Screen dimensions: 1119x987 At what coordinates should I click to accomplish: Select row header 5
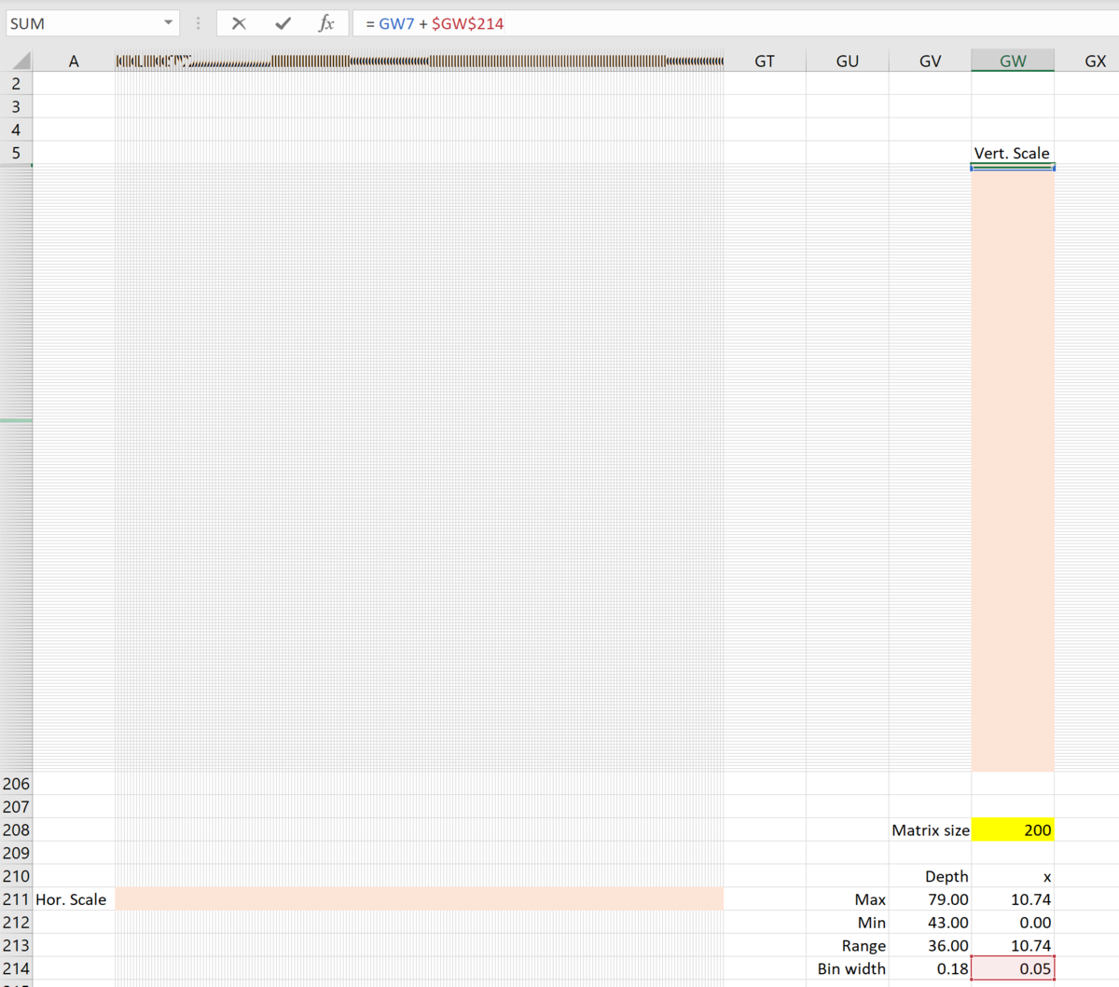tap(16, 153)
